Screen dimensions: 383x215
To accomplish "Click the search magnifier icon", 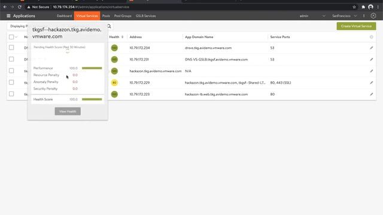I will [x=109, y=26].
